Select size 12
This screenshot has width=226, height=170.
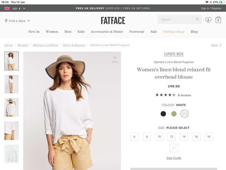coord(172,137)
